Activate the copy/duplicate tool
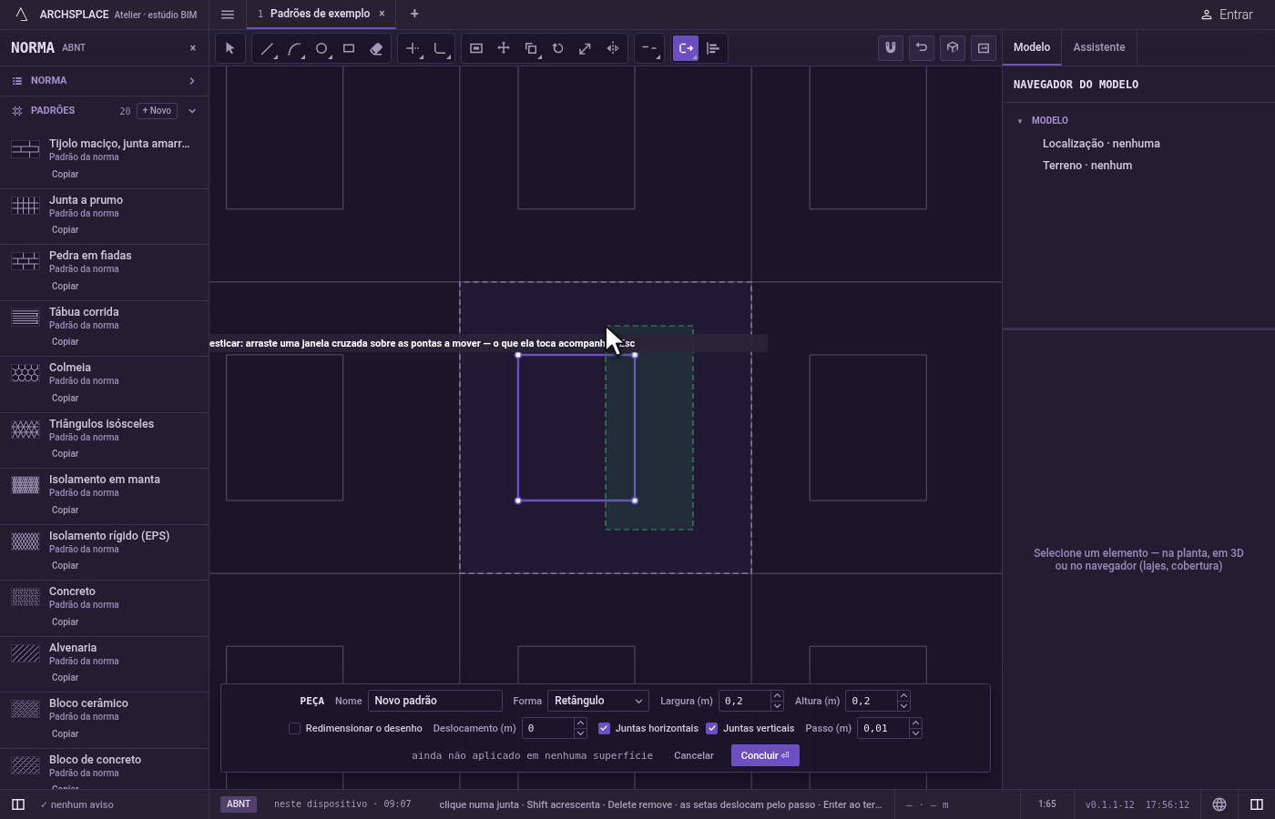This screenshot has width=1275, height=819. (531, 48)
